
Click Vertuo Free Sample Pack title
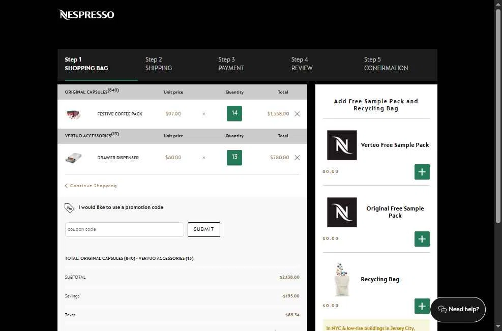coord(395,145)
